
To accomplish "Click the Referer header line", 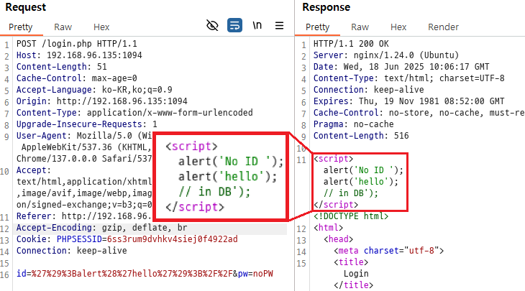I will pos(84,216).
